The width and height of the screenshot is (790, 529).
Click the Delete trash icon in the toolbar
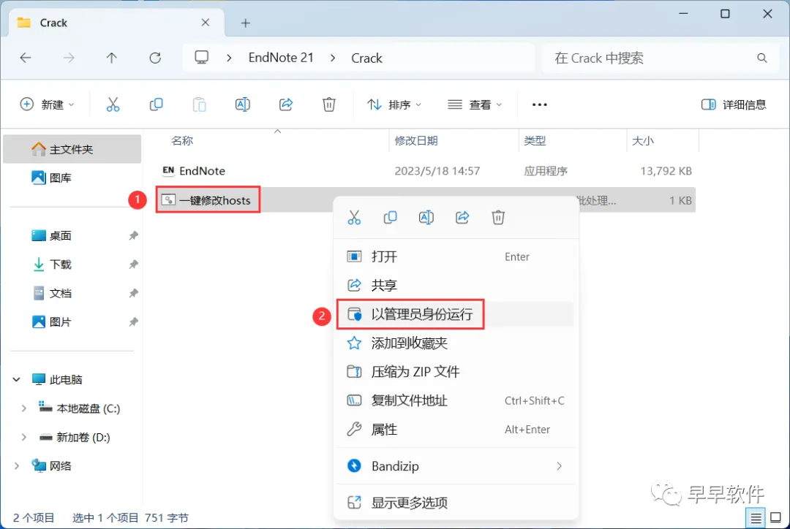[329, 104]
